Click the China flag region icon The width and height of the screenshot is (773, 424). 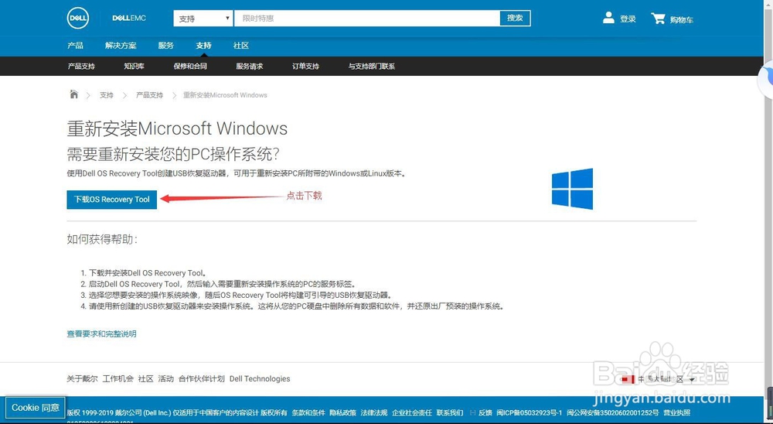(628, 379)
